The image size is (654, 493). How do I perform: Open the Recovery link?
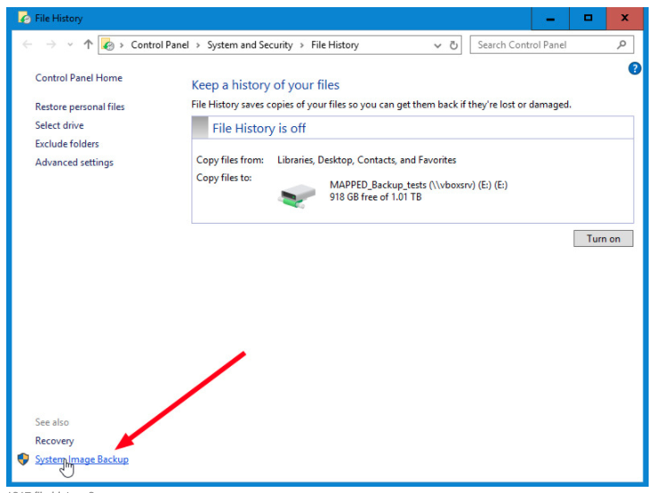(55, 440)
